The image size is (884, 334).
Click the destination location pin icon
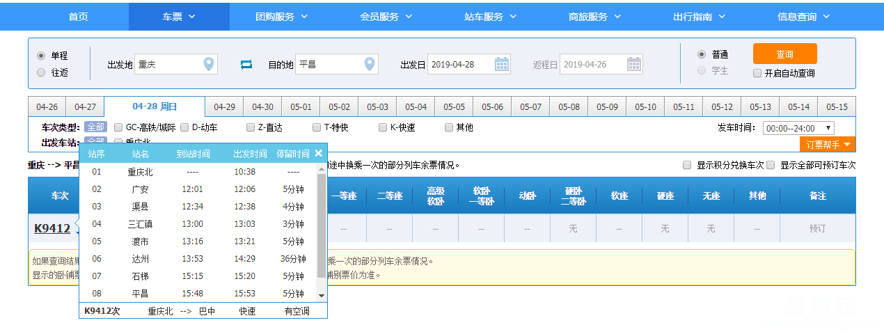tap(370, 65)
